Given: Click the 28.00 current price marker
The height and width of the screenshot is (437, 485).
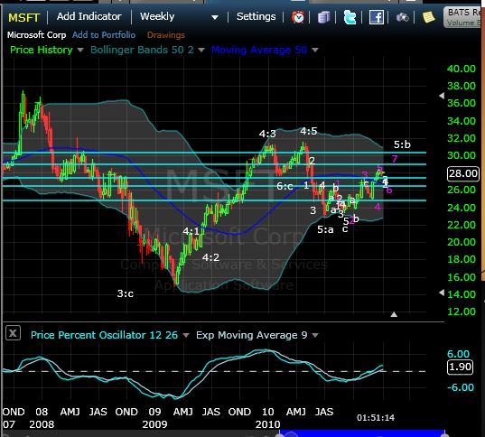Looking at the screenshot, I should [463, 173].
